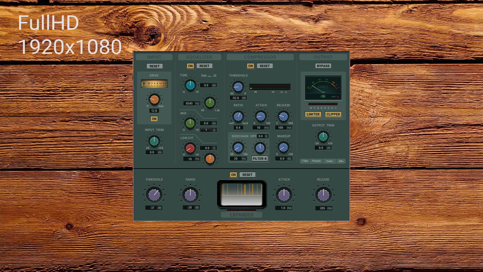The height and width of the screenshot is (272, 483).
Task: Click the compressor Ratio knob
Action: click(x=238, y=116)
